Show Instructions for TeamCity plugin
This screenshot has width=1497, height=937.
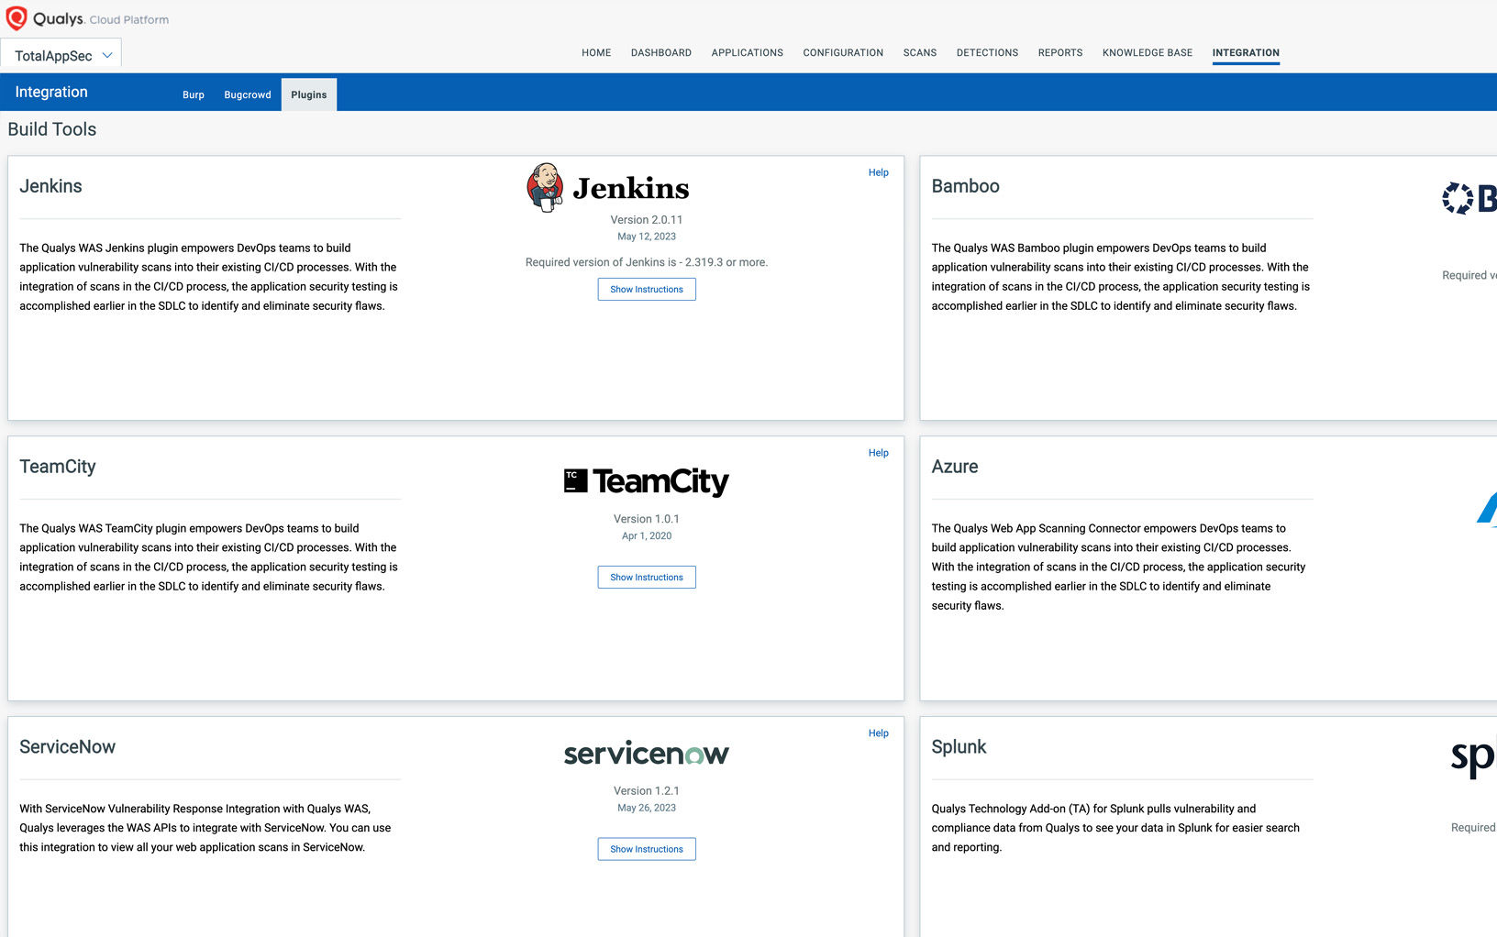click(647, 578)
